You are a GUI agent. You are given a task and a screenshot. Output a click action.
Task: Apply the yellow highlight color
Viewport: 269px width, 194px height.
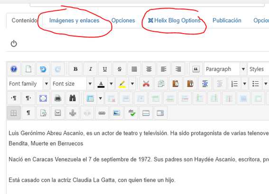122,84
